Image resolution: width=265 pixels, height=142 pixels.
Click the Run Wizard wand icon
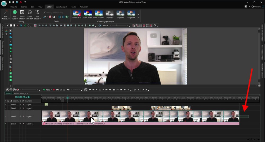[6, 12]
